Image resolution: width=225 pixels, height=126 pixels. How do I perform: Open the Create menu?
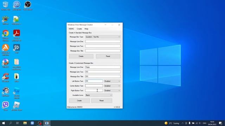(79, 29)
